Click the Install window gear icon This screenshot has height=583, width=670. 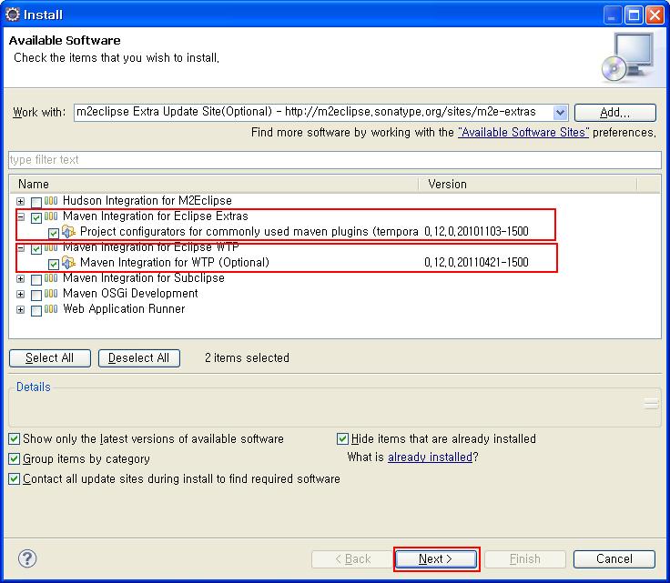pos(13,15)
